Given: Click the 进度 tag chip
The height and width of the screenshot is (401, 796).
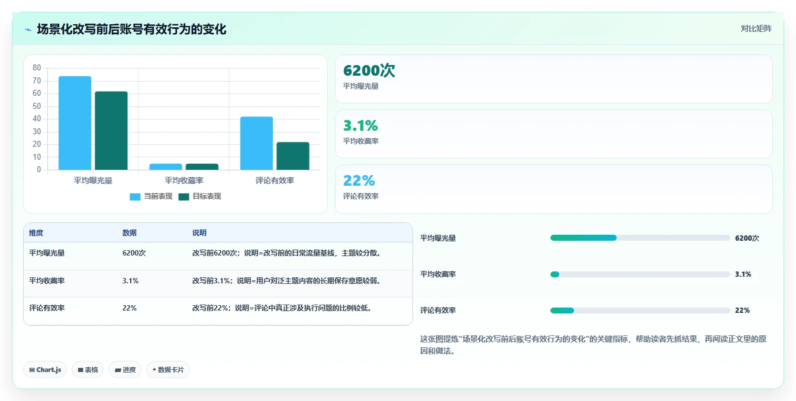Looking at the screenshot, I should pos(125,370).
